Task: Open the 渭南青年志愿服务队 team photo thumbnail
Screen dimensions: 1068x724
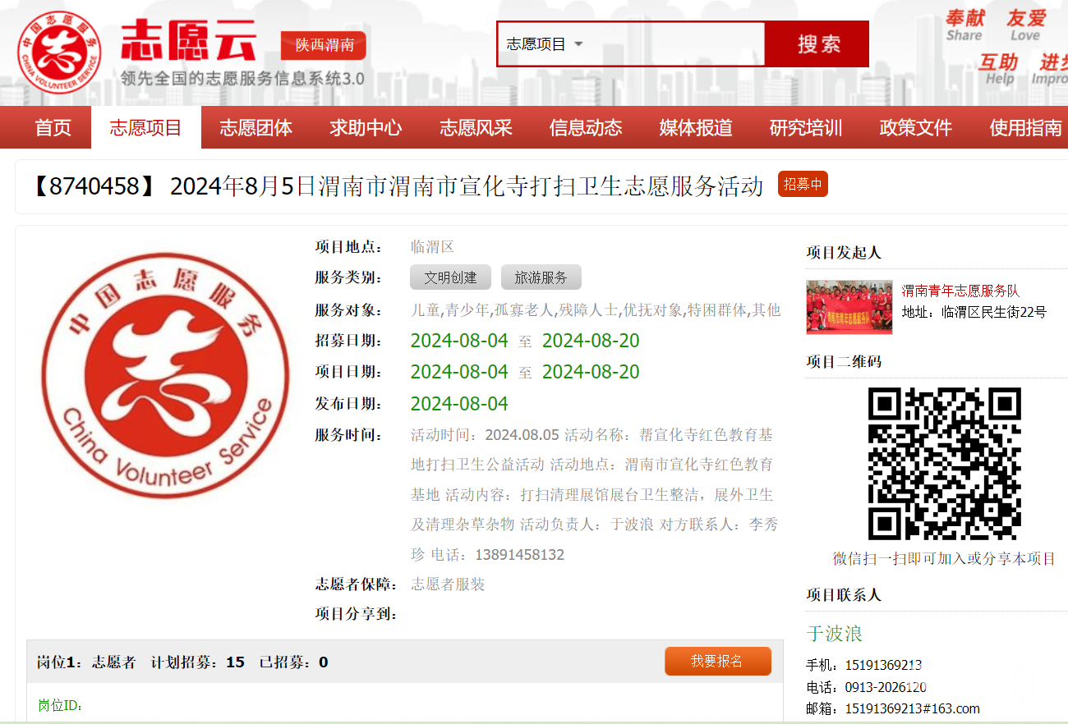Action: (849, 307)
